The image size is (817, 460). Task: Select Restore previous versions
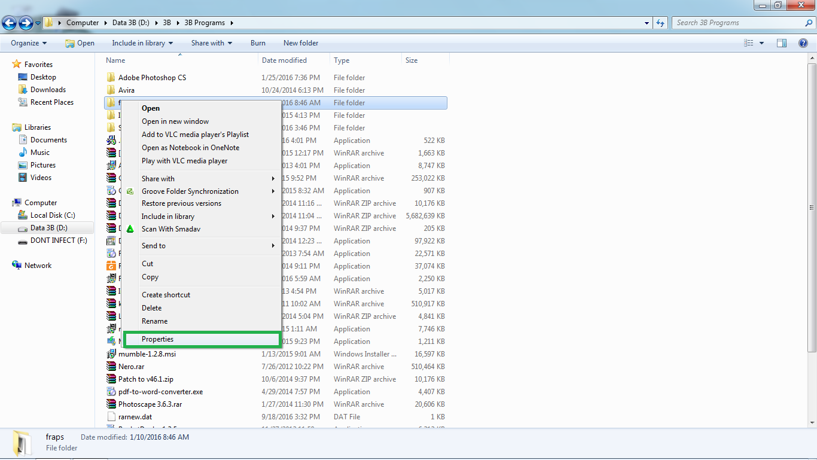coord(202,203)
